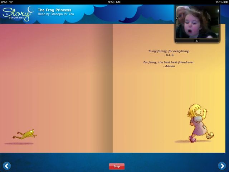Tap the 100% battery percentage text

tap(219, 2)
